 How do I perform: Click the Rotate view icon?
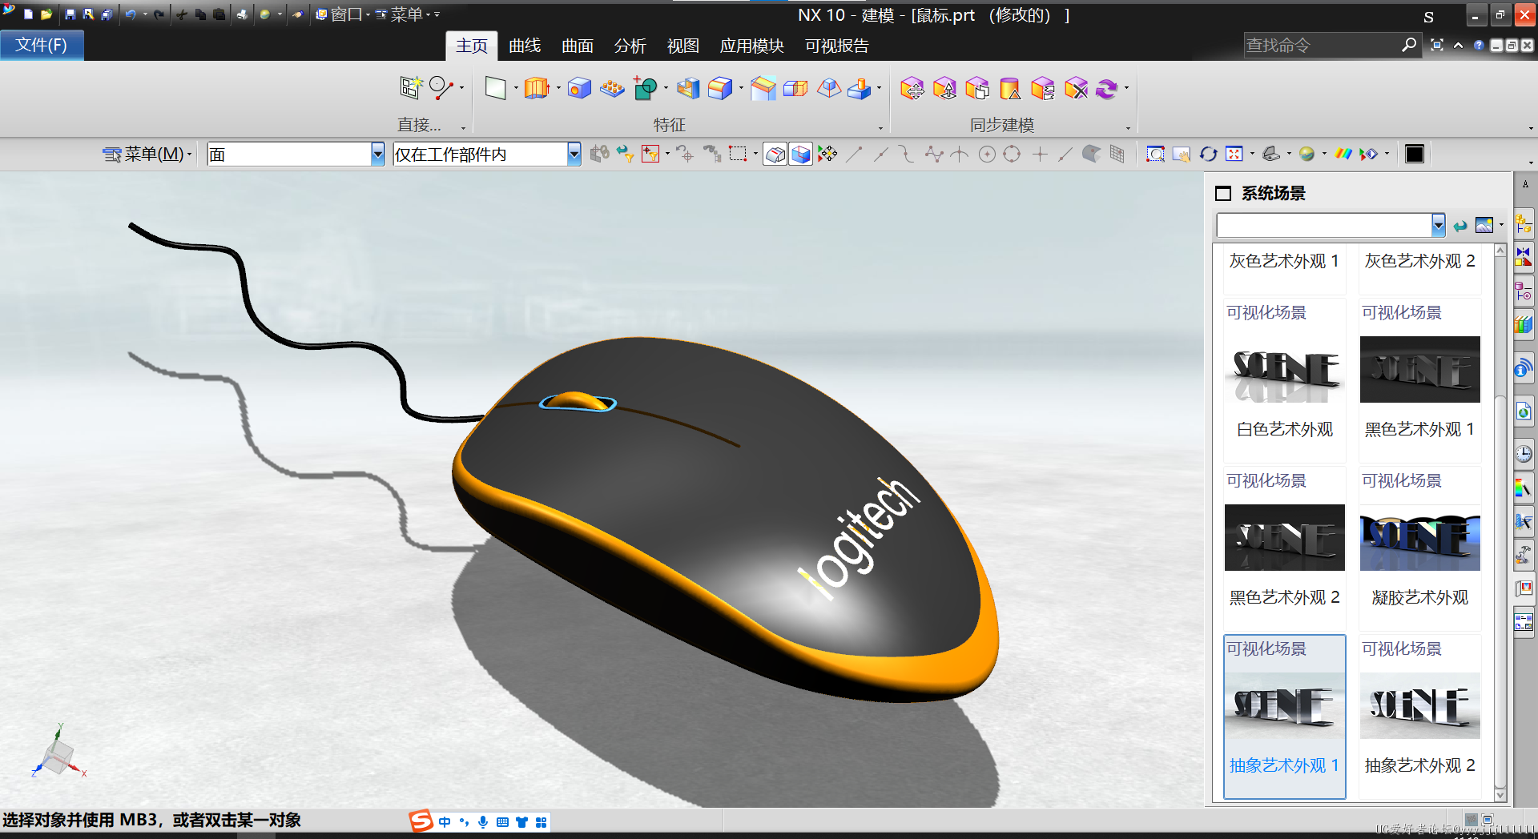click(x=1208, y=154)
